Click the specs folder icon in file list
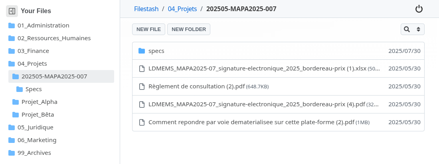The image size is (439, 164). 141,51
